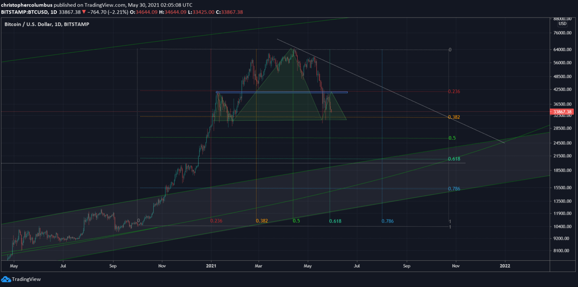Click the Mar label on time axis
The width and height of the screenshot is (578, 287).
(258, 266)
